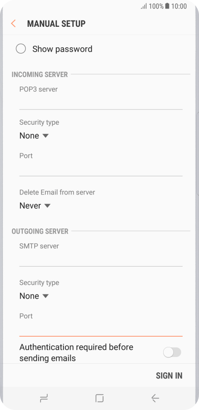
Task: Open outgoing server Security type dropdown
Action: [34, 296]
